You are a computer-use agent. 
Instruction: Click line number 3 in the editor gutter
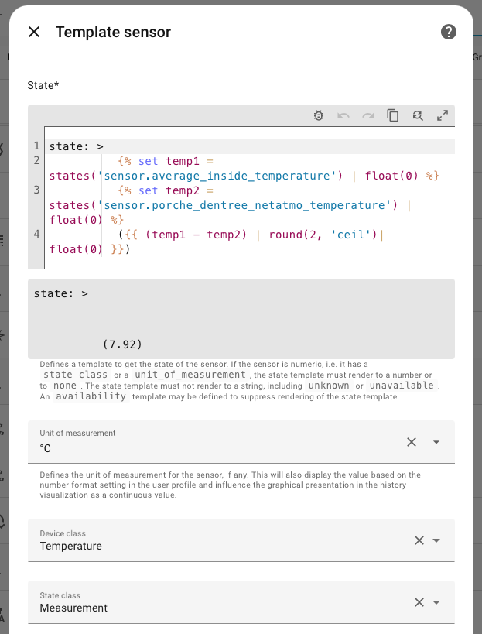click(37, 190)
